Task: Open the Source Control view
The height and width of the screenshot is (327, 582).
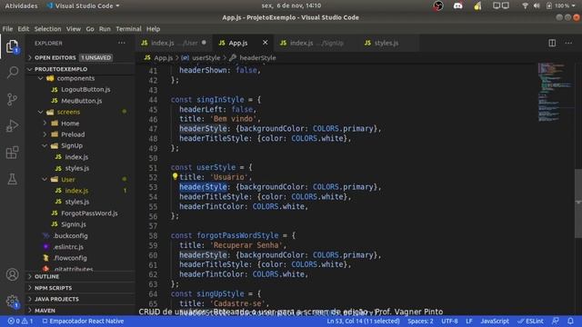Action: point(12,99)
